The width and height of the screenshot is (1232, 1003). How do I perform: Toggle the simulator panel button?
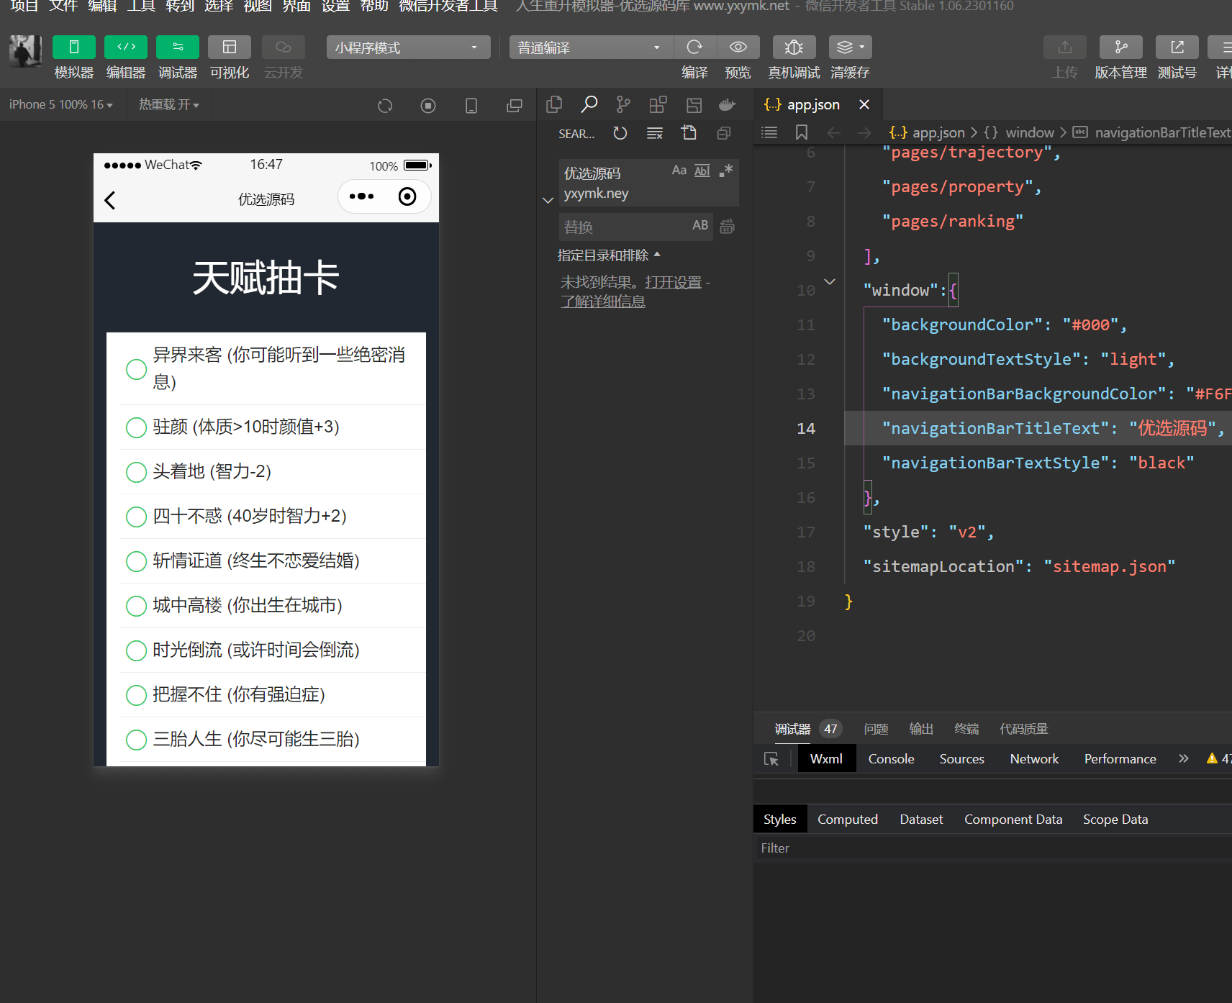[x=73, y=47]
